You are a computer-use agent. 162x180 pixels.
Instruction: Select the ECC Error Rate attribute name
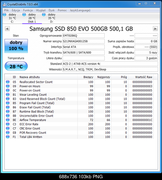(x=29, y=124)
